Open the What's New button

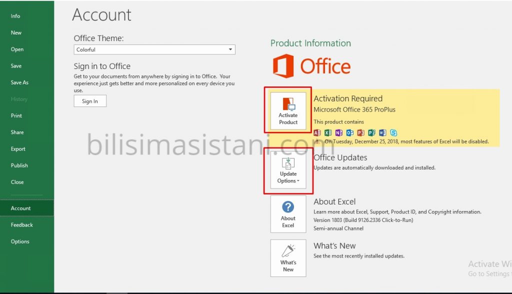tap(288, 258)
